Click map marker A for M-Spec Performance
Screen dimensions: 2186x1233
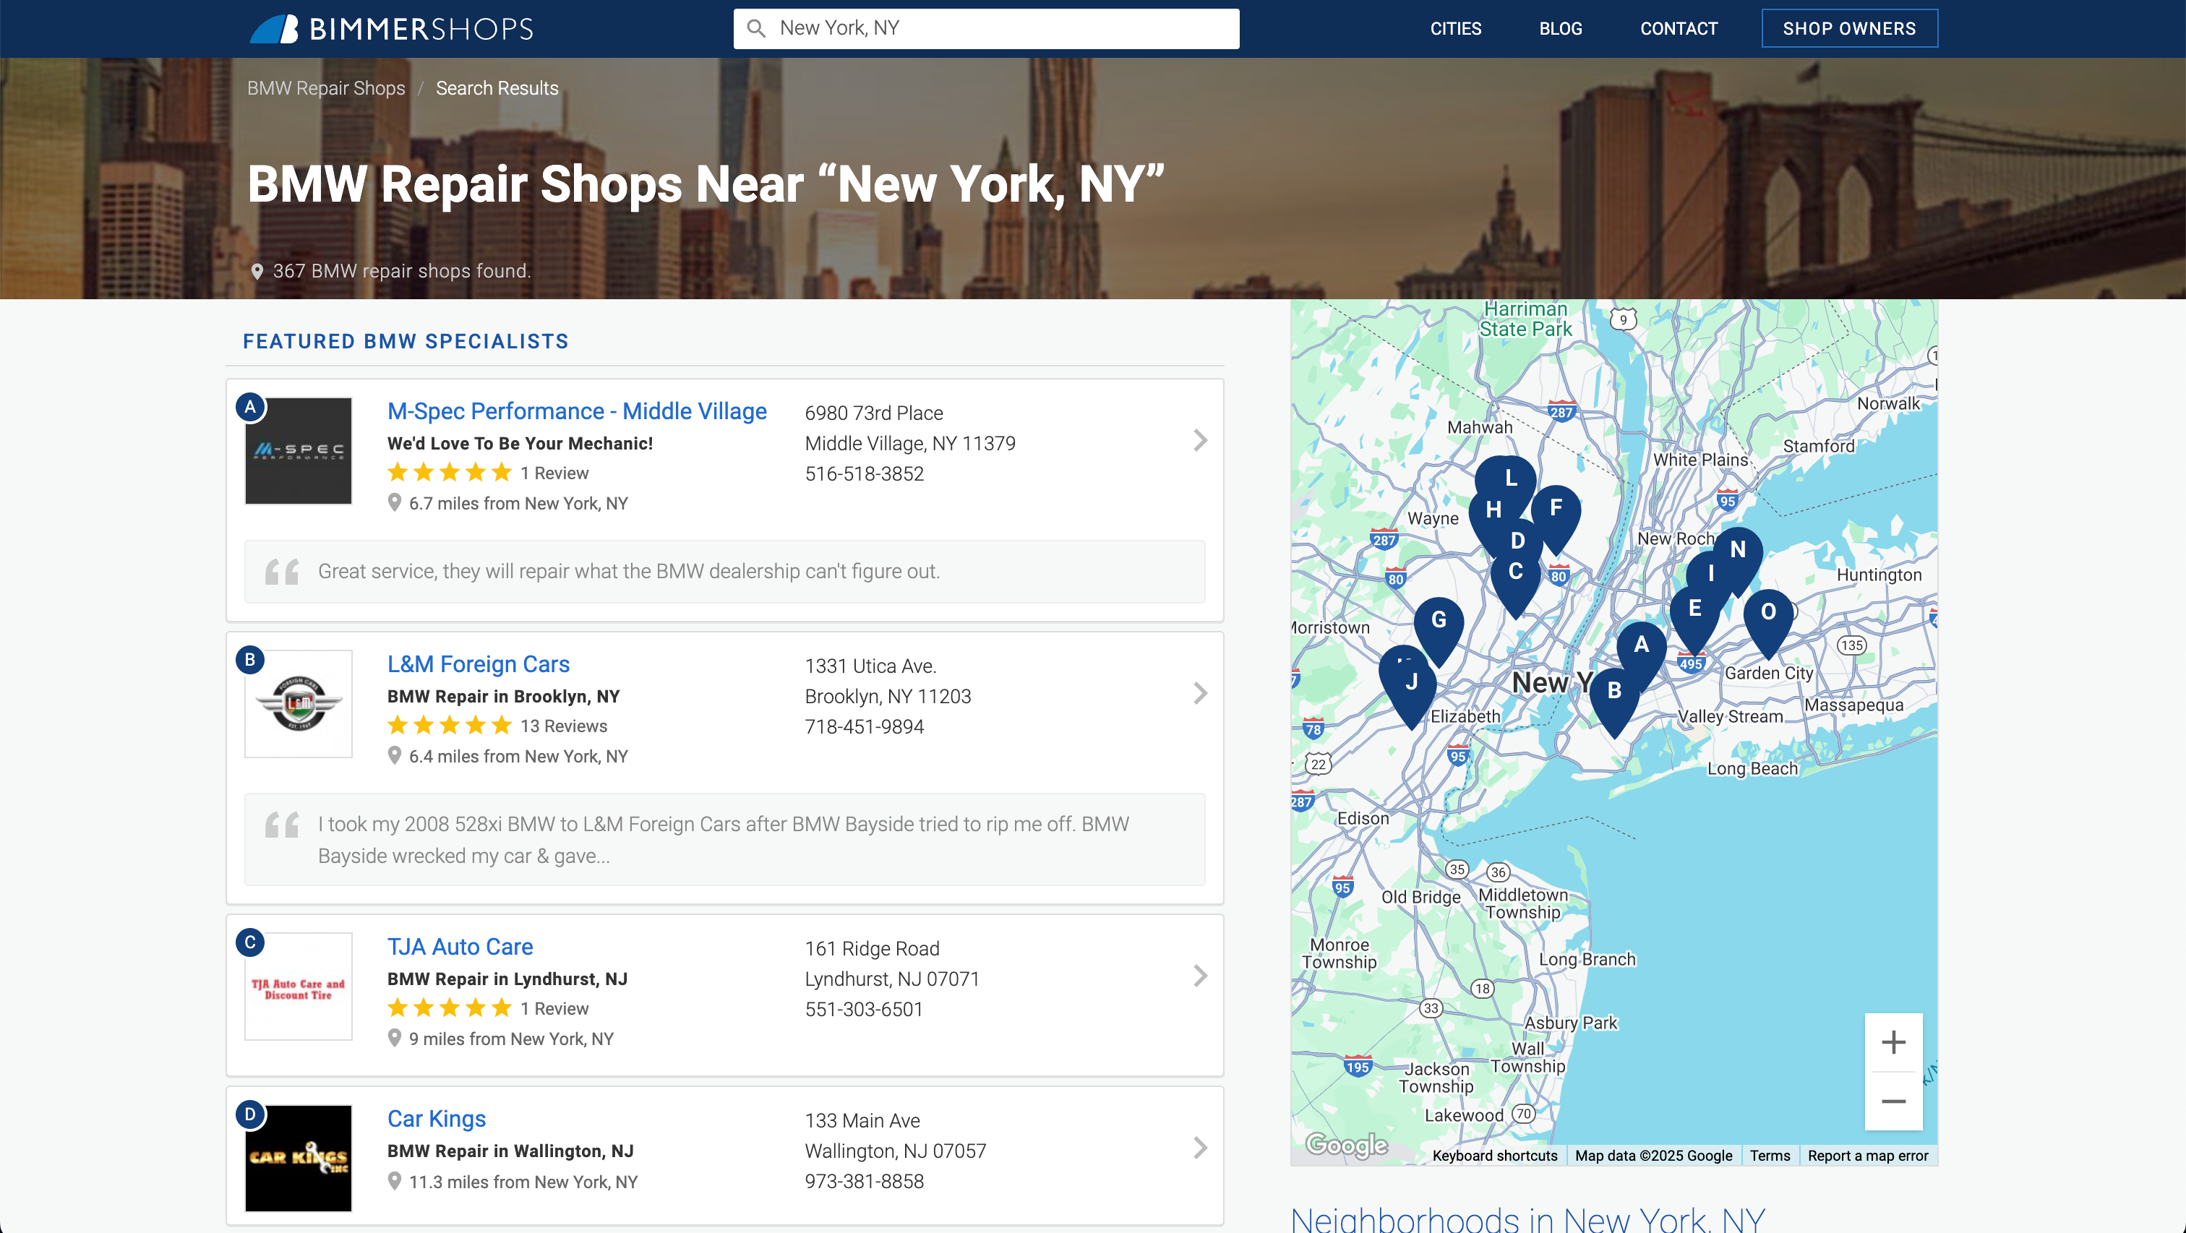pos(1641,645)
